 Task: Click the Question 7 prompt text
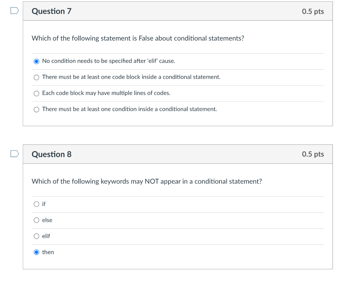click(138, 38)
